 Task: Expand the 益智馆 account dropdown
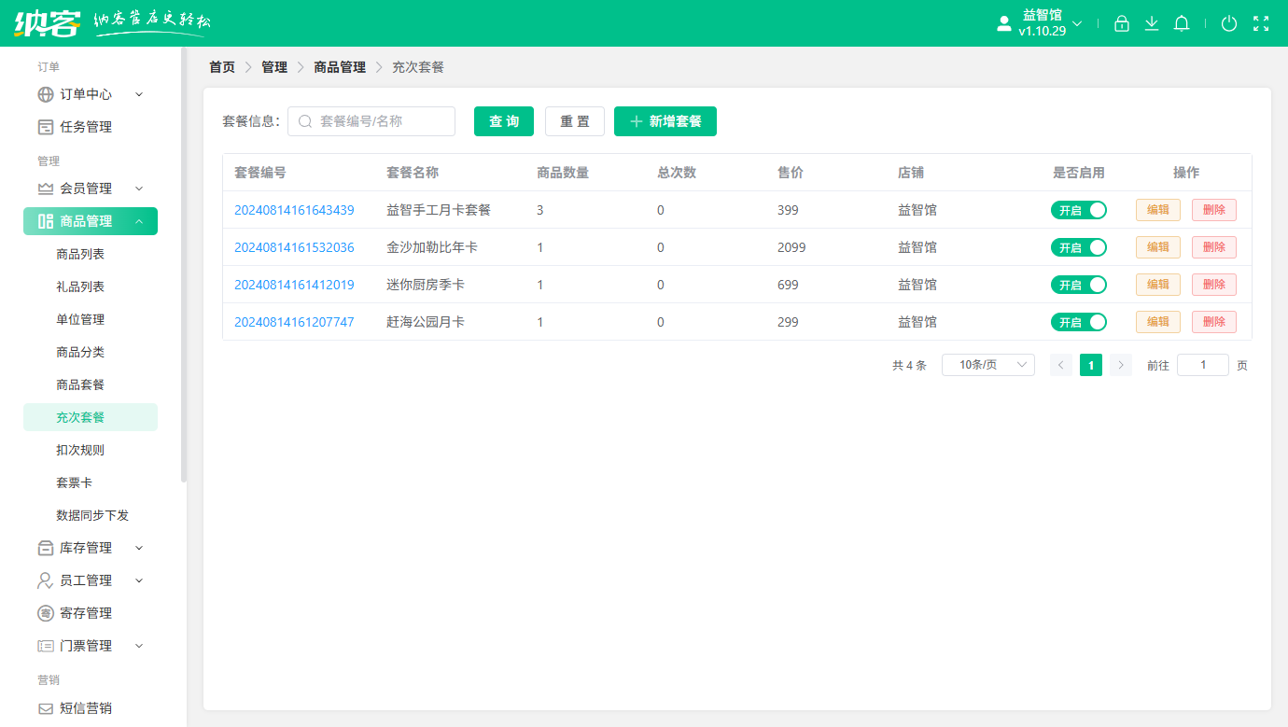pyautogui.click(x=1039, y=23)
